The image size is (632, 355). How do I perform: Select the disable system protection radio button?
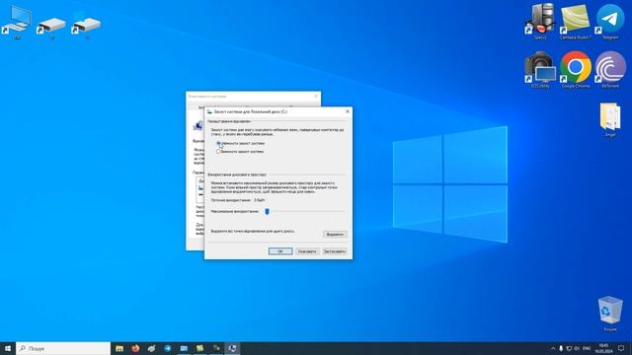218,152
